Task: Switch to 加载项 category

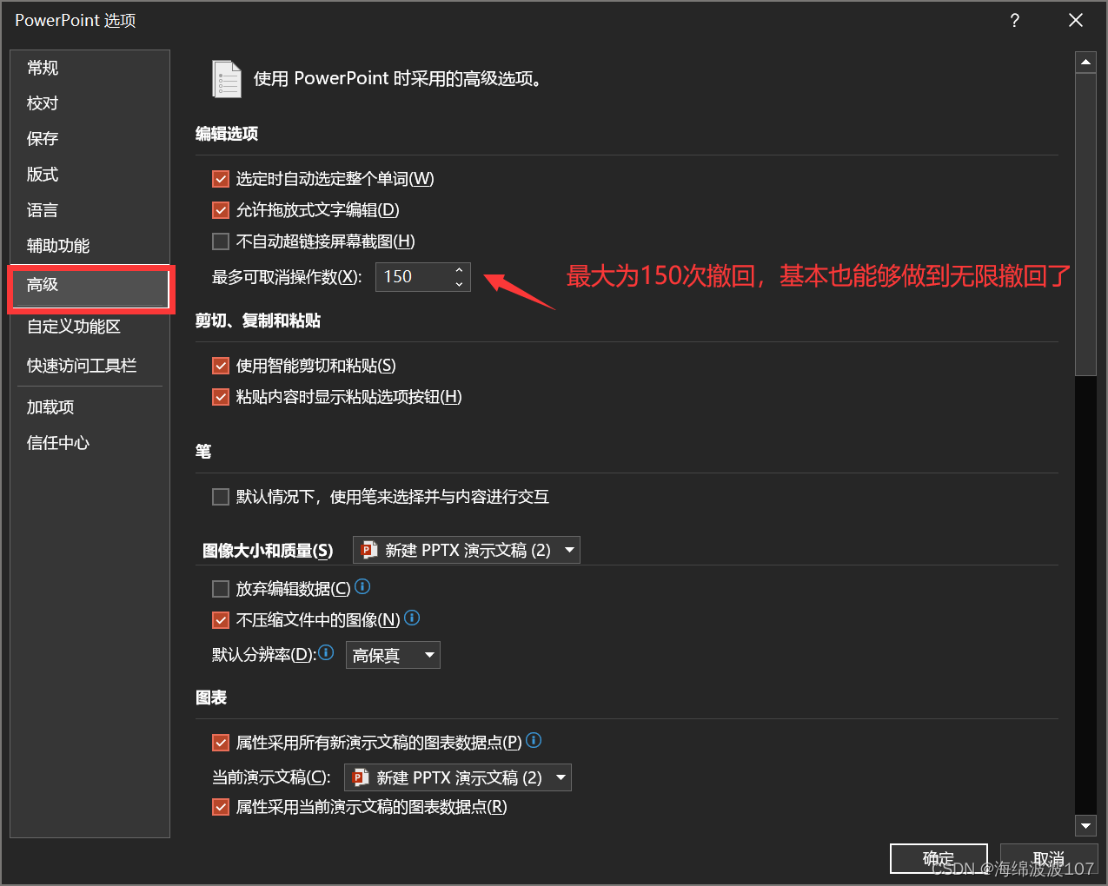Action: tap(90, 407)
